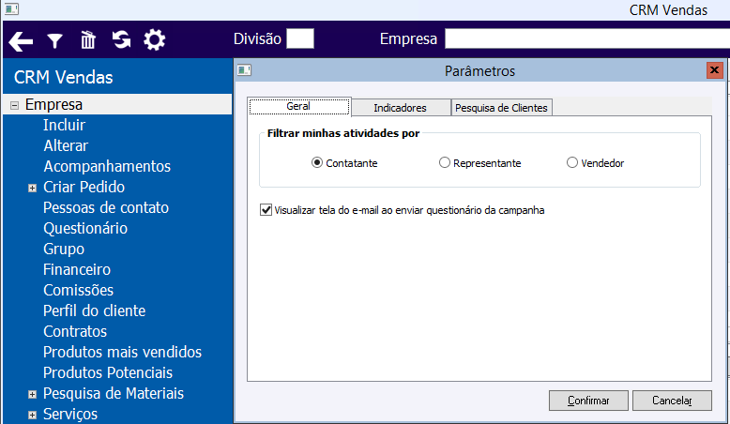This screenshot has height=424, width=730.
Task: Click the Parâmetros dialog window icon
Action: tap(244, 70)
